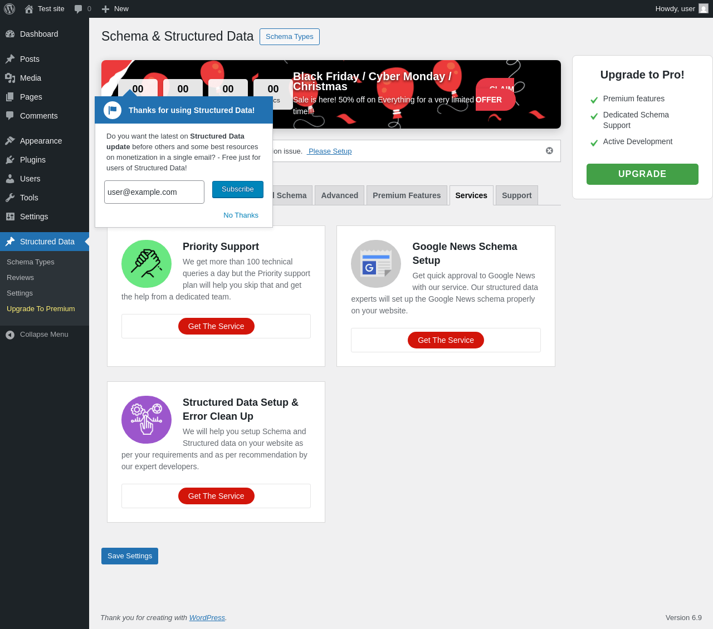Dismiss the setup notice with the X icon
The image size is (713, 629).
click(549, 151)
